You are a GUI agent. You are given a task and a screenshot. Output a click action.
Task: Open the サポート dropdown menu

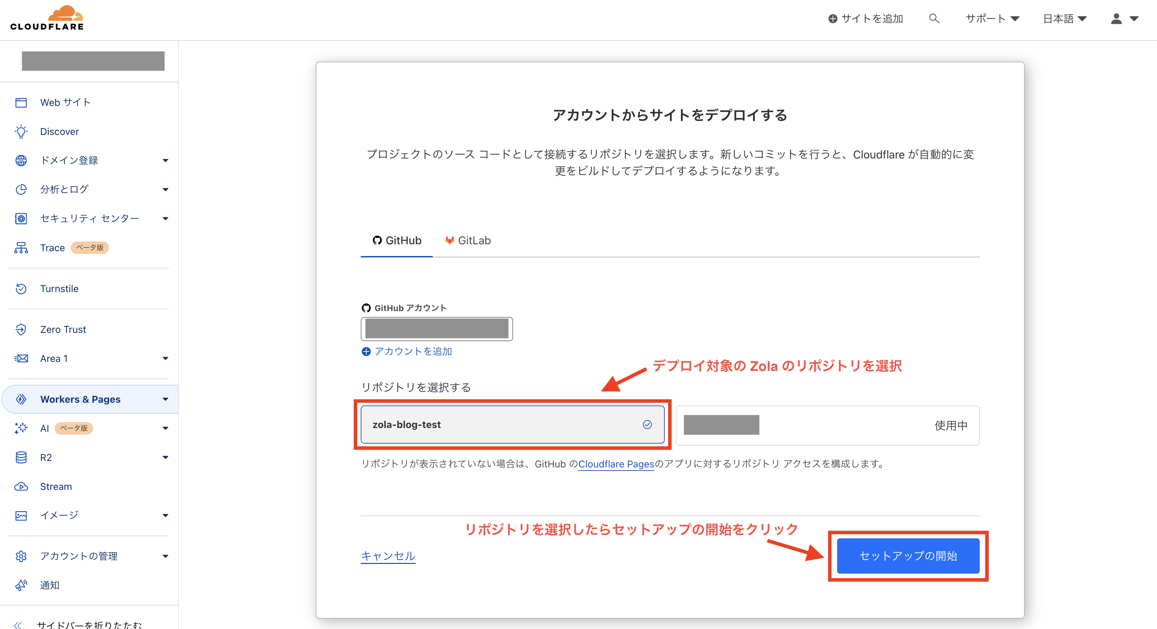click(992, 18)
